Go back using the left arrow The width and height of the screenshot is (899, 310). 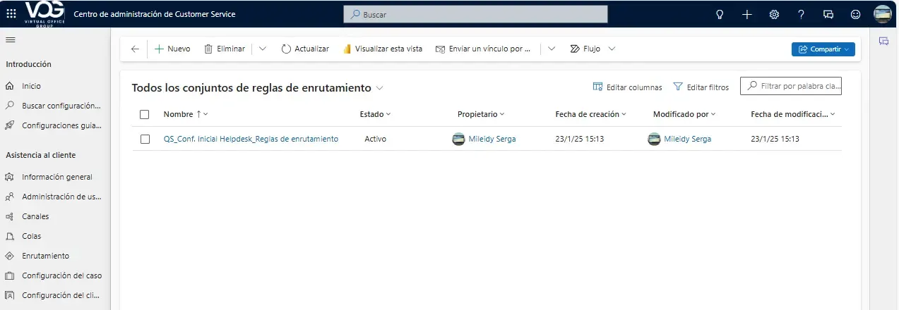(x=135, y=49)
